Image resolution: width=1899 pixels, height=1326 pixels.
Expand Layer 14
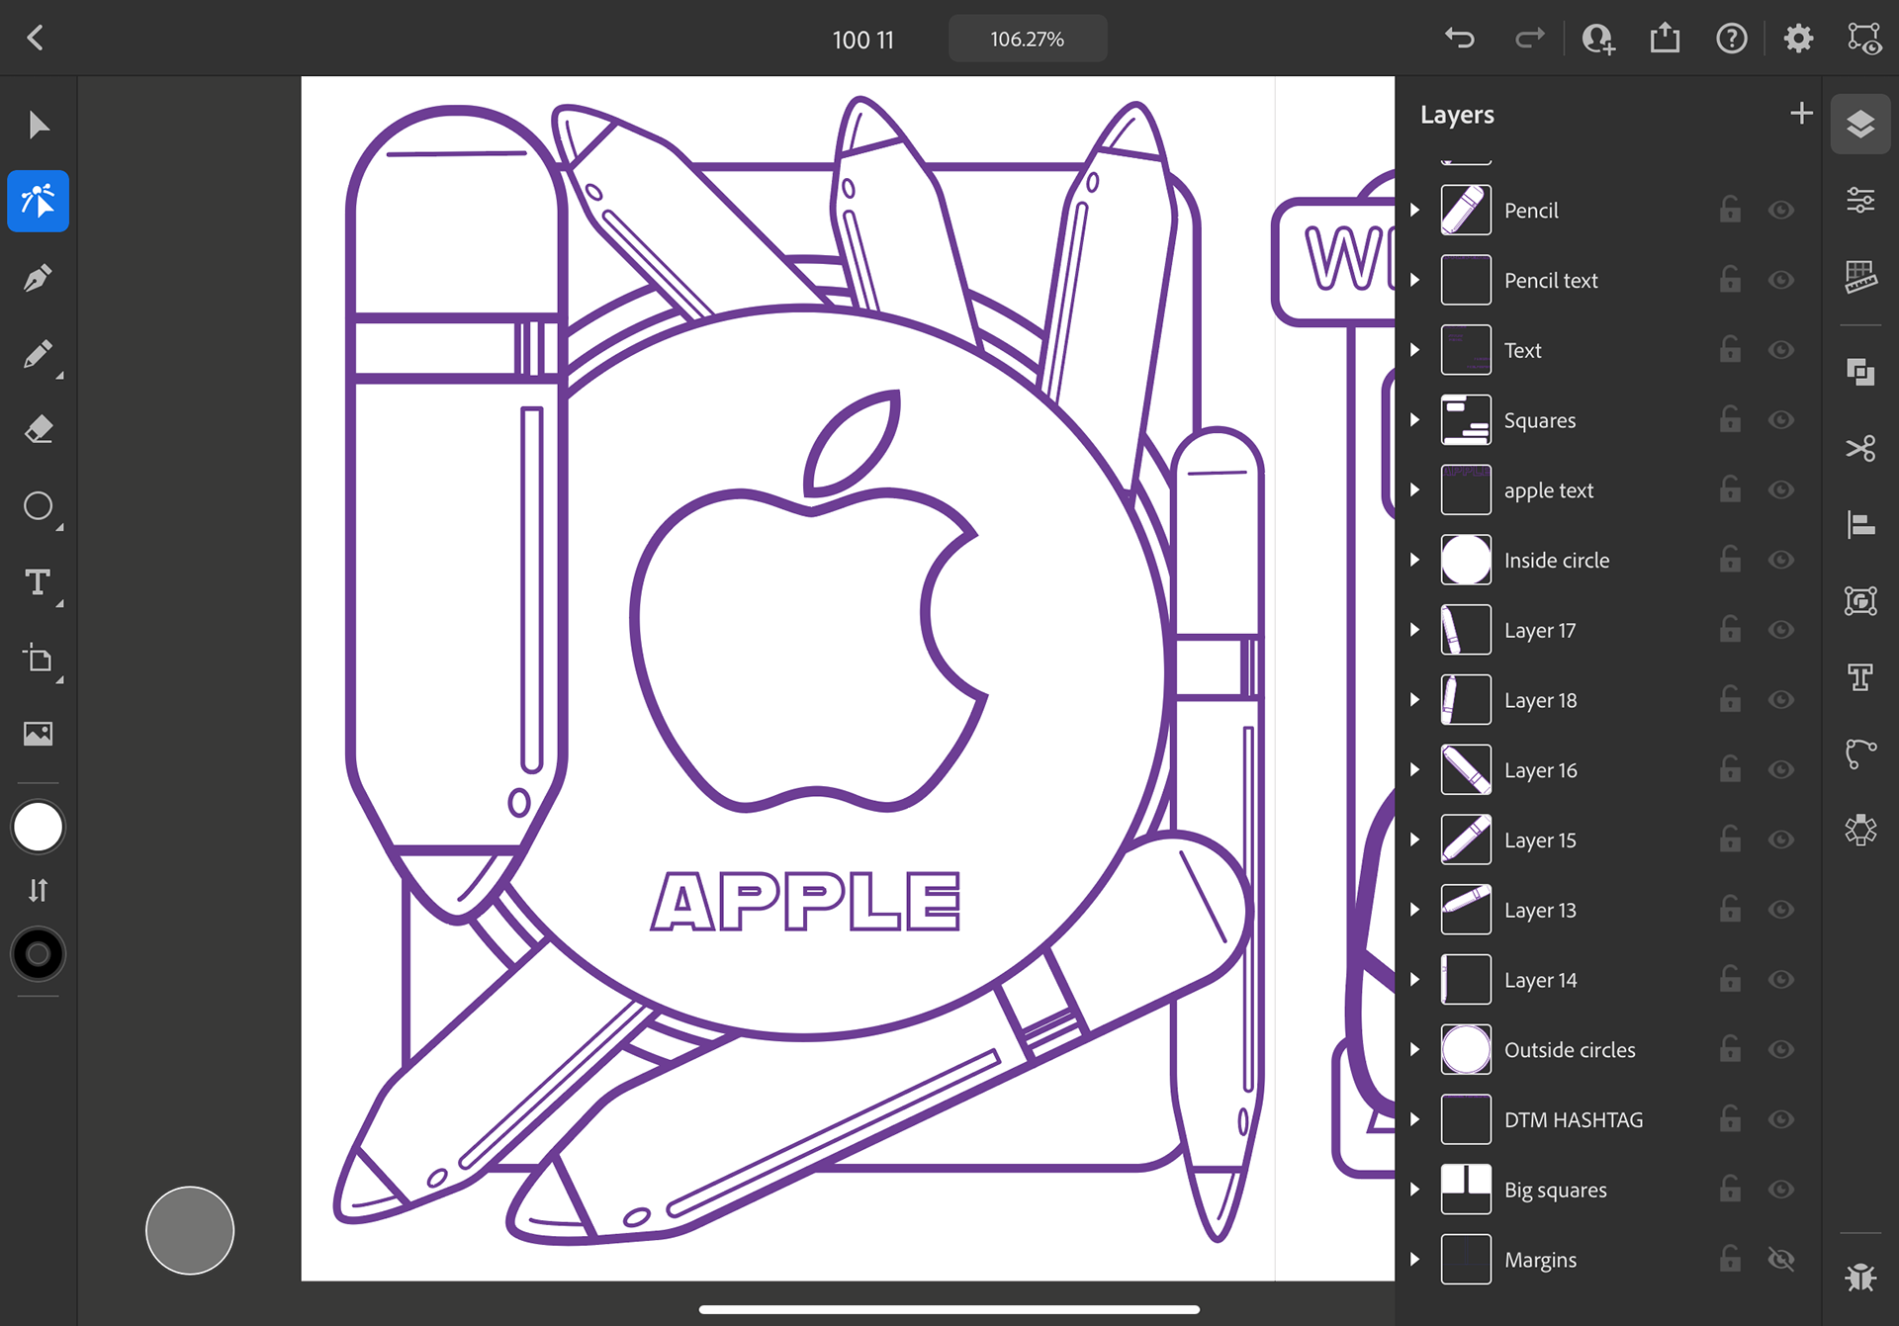point(1415,979)
